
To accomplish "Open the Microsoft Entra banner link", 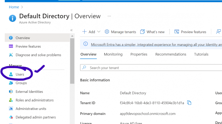I will 156,45.
